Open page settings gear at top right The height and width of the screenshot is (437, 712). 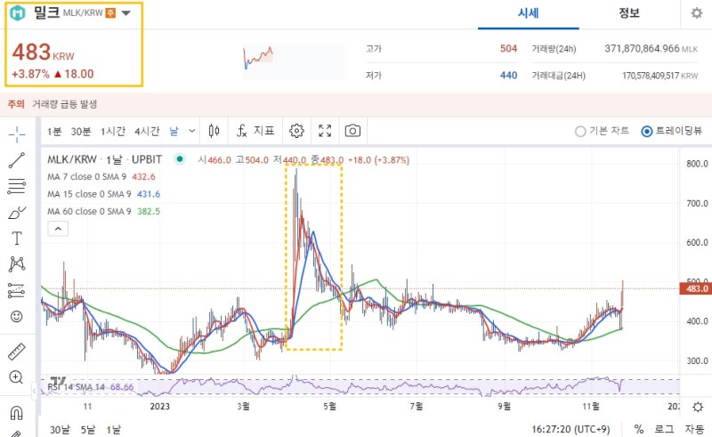[x=697, y=13]
